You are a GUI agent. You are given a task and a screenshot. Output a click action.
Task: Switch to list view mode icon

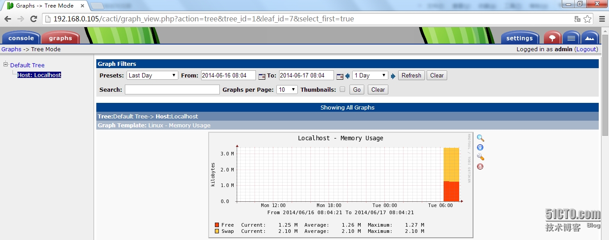coord(571,37)
